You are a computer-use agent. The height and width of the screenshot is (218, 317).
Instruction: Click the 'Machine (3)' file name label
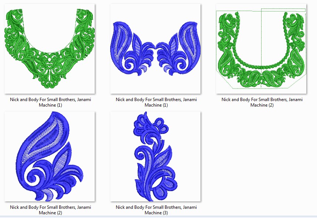point(156,212)
